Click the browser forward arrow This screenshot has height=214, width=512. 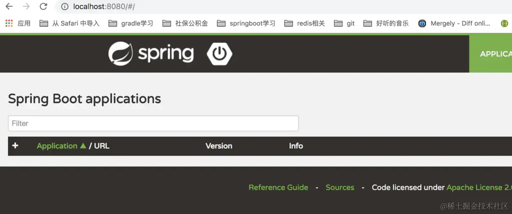point(26,6)
